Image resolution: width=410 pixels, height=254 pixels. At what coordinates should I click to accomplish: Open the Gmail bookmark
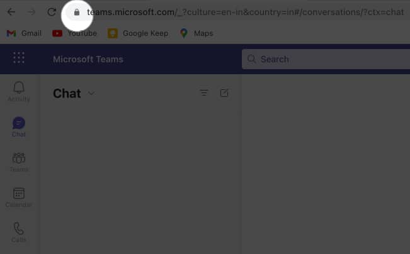tap(24, 33)
